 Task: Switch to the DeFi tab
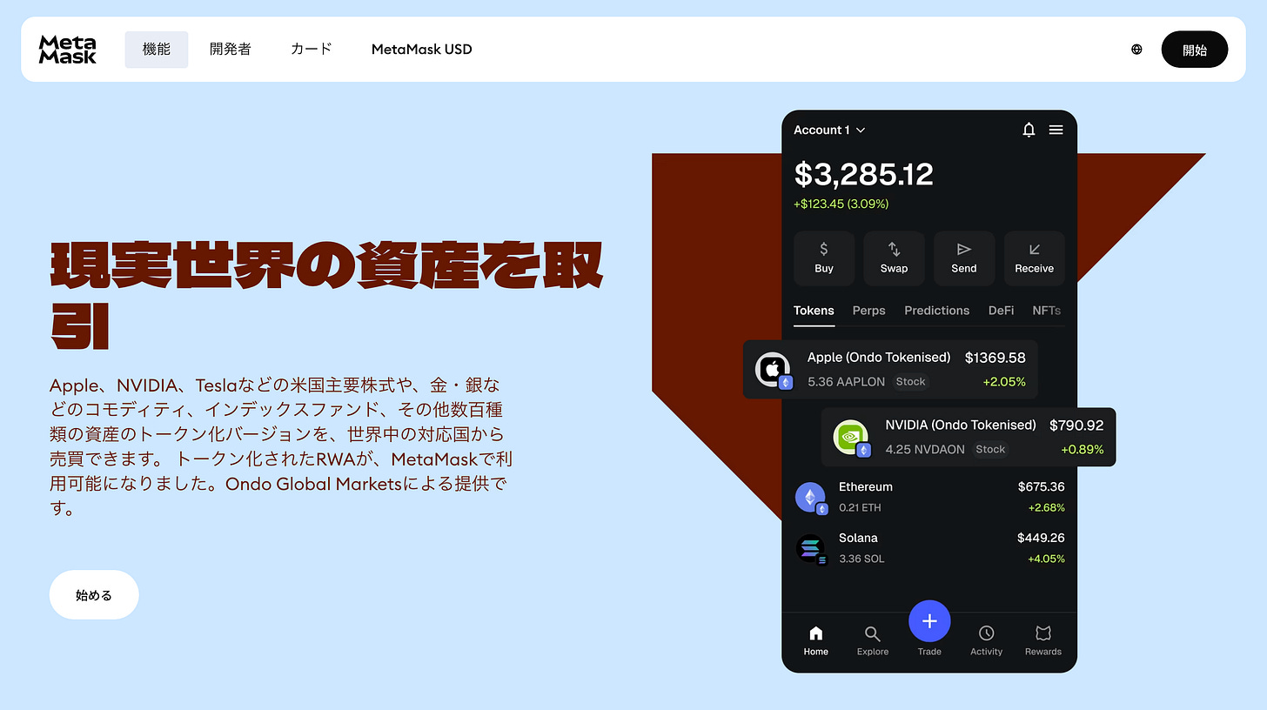tap(1001, 311)
